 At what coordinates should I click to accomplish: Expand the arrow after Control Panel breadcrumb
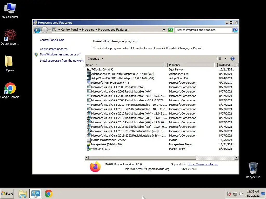coord(80,30)
